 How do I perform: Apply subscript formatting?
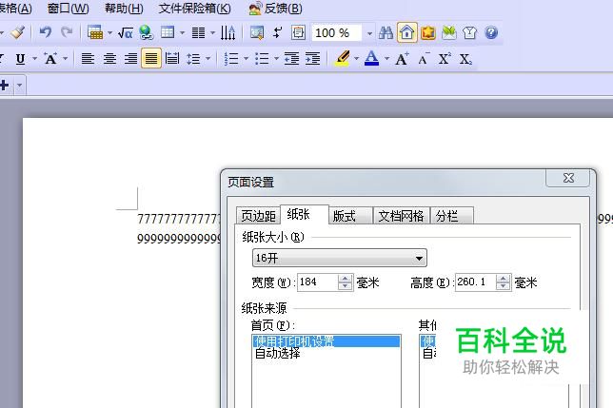point(465,59)
